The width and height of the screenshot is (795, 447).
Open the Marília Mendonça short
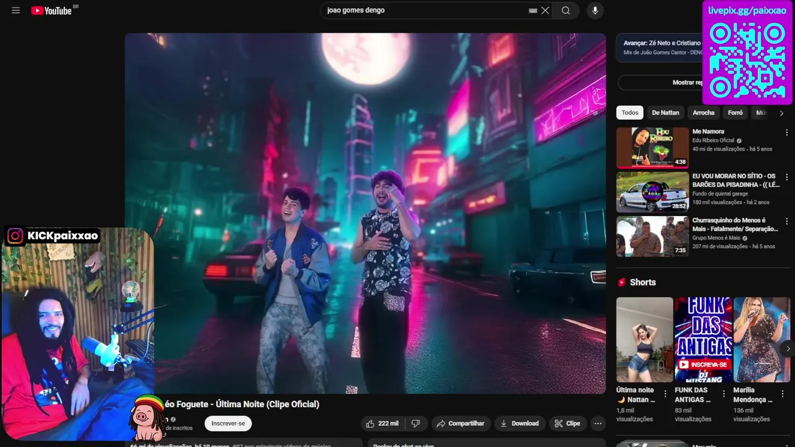pyautogui.click(x=761, y=340)
